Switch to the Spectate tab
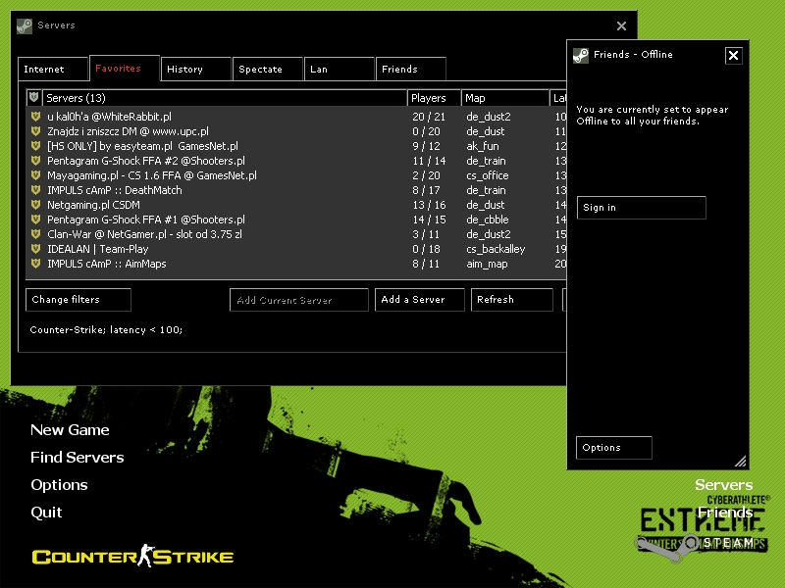This screenshot has width=785, height=588. [268, 69]
